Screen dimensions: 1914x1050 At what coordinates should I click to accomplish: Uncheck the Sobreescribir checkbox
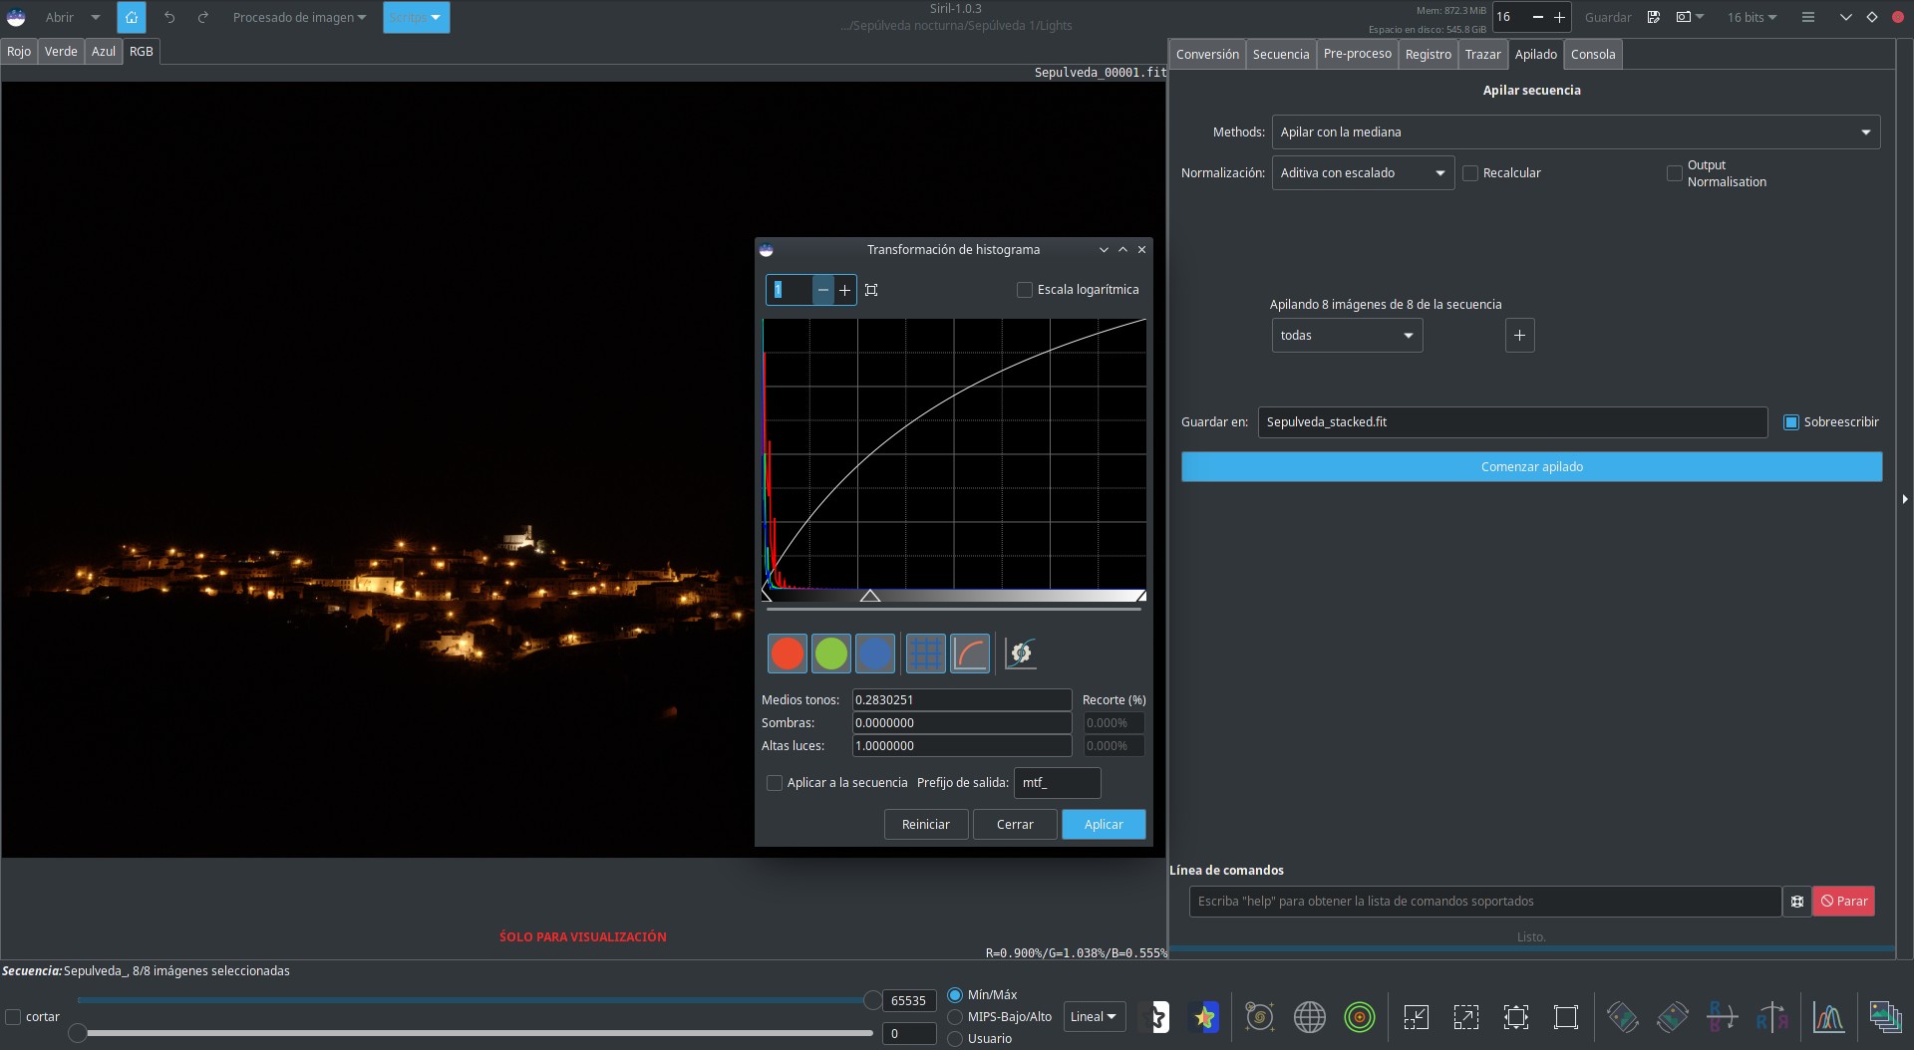(x=1790, y=422)
